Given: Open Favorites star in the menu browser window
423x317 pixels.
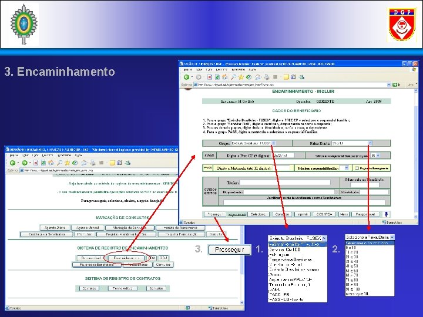Looking at the screenshot, I should tap(67, 163).
